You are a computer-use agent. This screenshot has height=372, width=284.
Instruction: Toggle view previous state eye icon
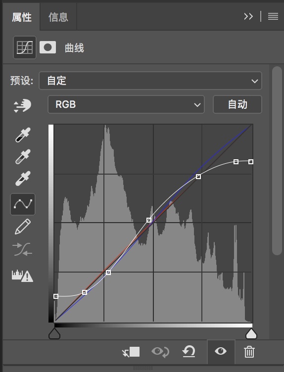click(x=160, y=352)
